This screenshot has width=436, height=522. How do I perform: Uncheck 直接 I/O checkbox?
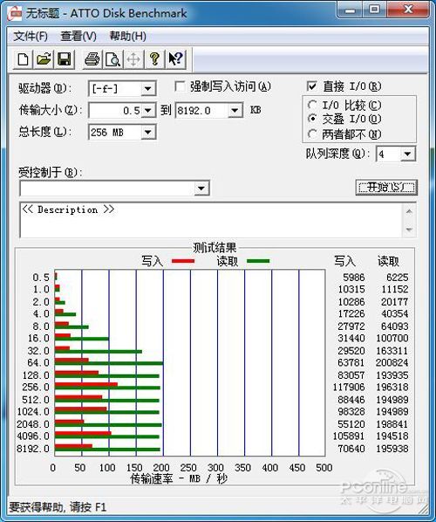point(311,86)
